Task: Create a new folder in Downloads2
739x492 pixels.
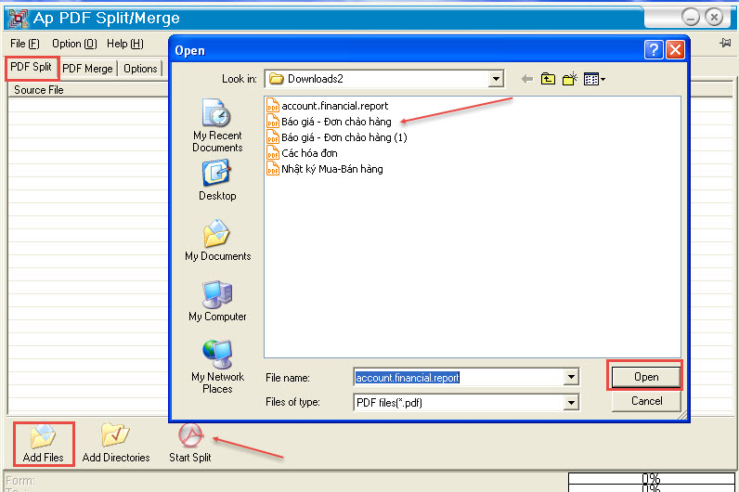Action: [x=570, y=79]
